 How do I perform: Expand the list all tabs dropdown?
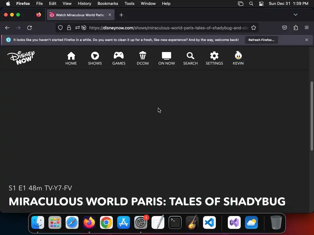pyautogui.click(x=295, y=15)
